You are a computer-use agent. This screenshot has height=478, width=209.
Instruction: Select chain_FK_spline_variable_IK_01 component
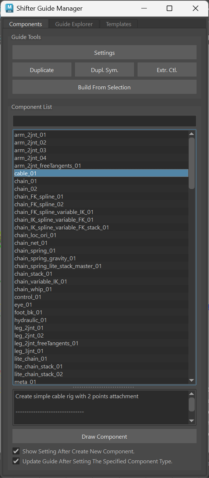coord(101,212)
